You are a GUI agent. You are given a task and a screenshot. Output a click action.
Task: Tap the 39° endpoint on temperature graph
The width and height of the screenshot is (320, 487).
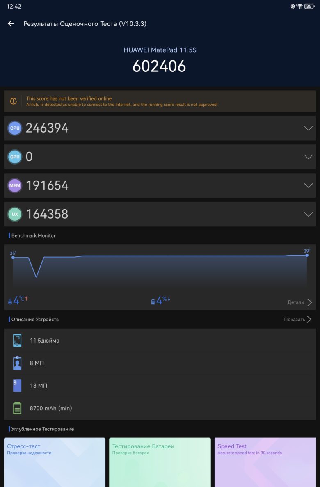coord(307,255)
